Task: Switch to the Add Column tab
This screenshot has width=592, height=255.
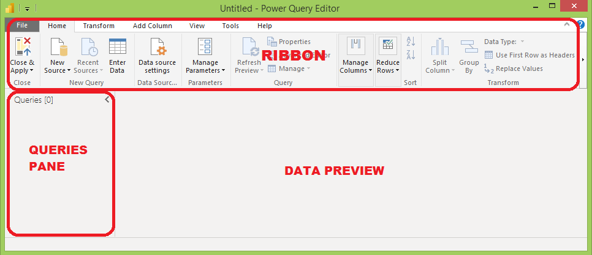Action: tap(153, 26)
